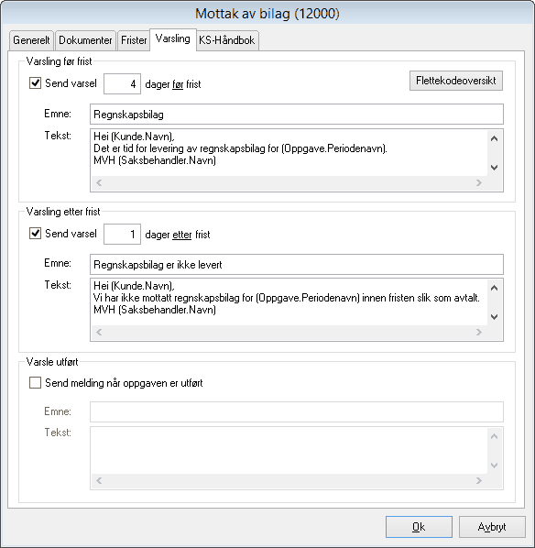Click scroll-left arrow in før frist text box
This screenshot has width=535, height=548.
tap(99, 182)
